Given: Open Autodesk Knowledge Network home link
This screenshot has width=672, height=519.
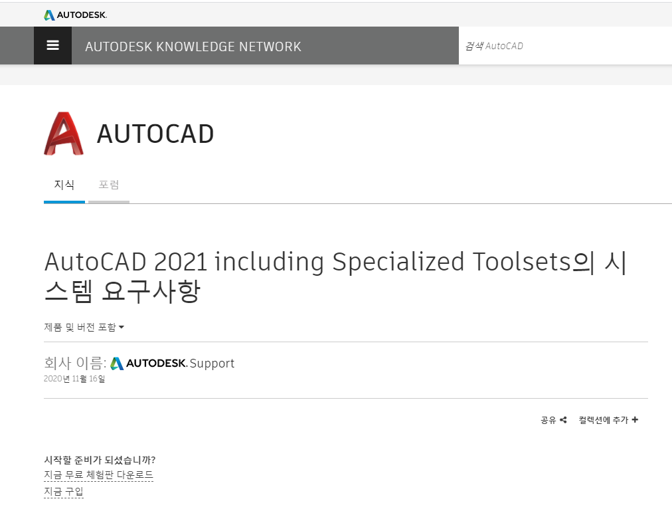Looking at the screenshot, I should point(193,47).
